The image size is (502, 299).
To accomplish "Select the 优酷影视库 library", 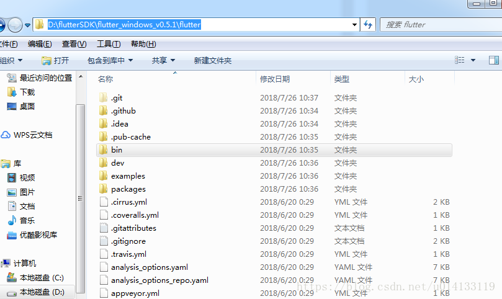I will click(x=32, y=234).
